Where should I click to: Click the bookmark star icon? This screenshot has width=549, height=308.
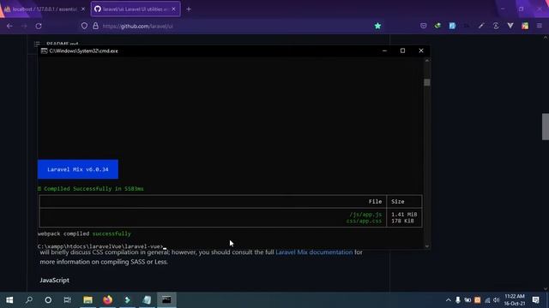[x=377, y=26]
